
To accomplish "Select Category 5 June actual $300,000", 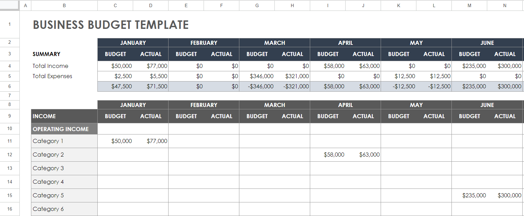I will [505, 195].
